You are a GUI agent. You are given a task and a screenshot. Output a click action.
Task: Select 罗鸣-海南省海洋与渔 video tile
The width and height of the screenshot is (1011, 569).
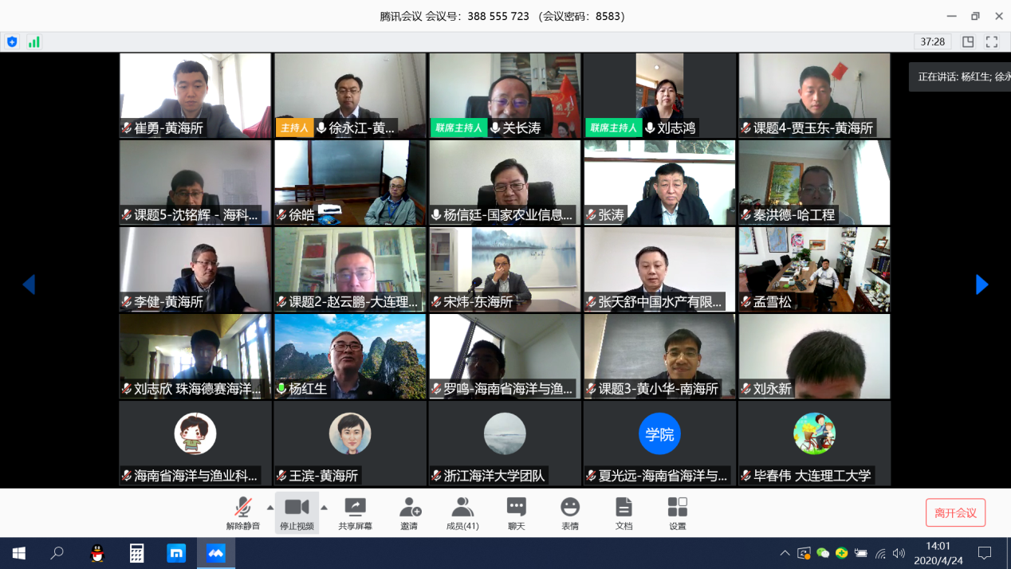click(x=505, y=356)
